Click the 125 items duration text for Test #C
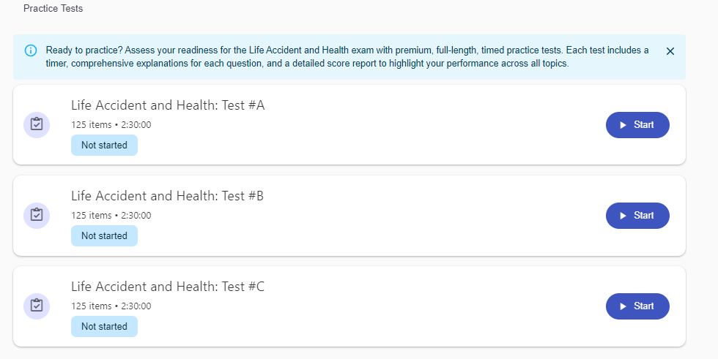Screen dimensions: 718x359 111,306
